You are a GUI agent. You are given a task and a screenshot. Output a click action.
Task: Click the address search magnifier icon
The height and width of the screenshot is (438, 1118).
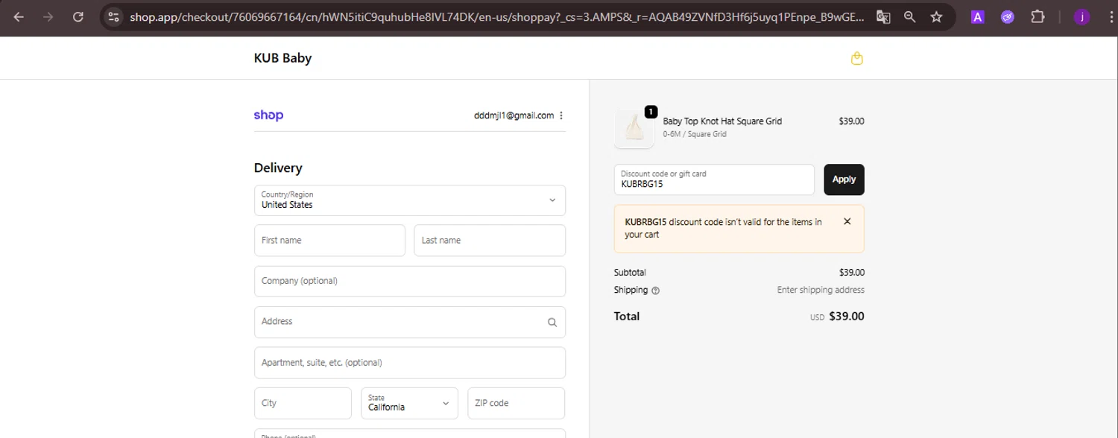(552, 323)
